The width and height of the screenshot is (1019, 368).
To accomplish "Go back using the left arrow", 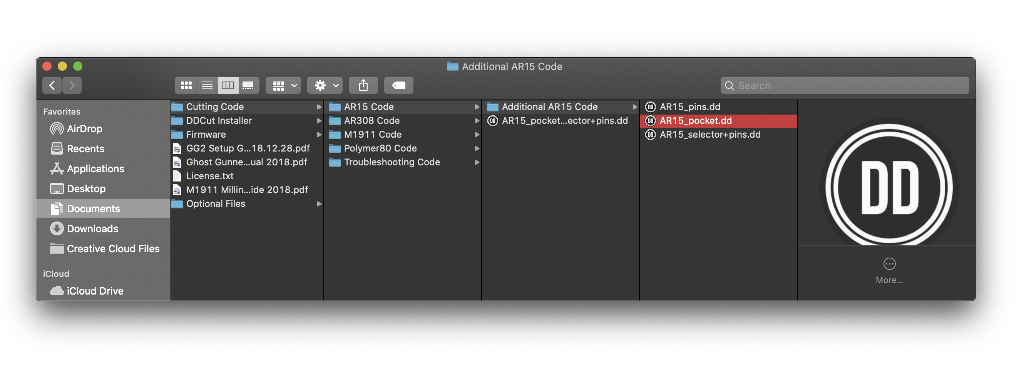I will [x=52, y=85].
